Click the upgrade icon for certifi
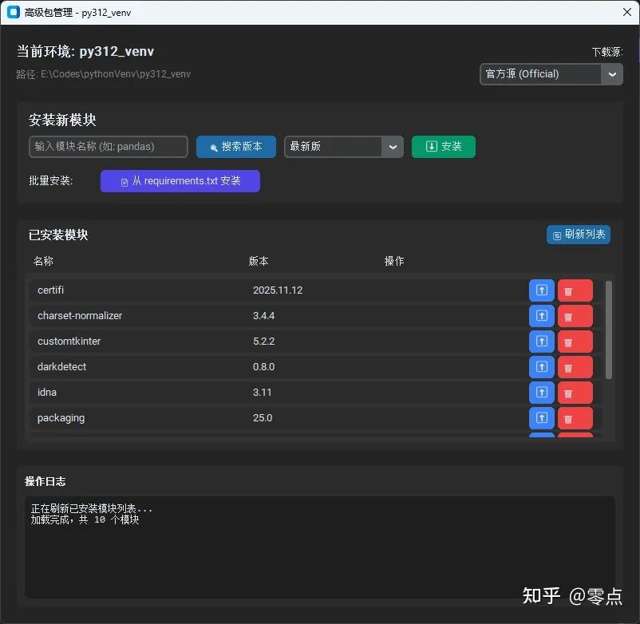The width and height of the screenshot is (640, 624). tap(541, 290)
